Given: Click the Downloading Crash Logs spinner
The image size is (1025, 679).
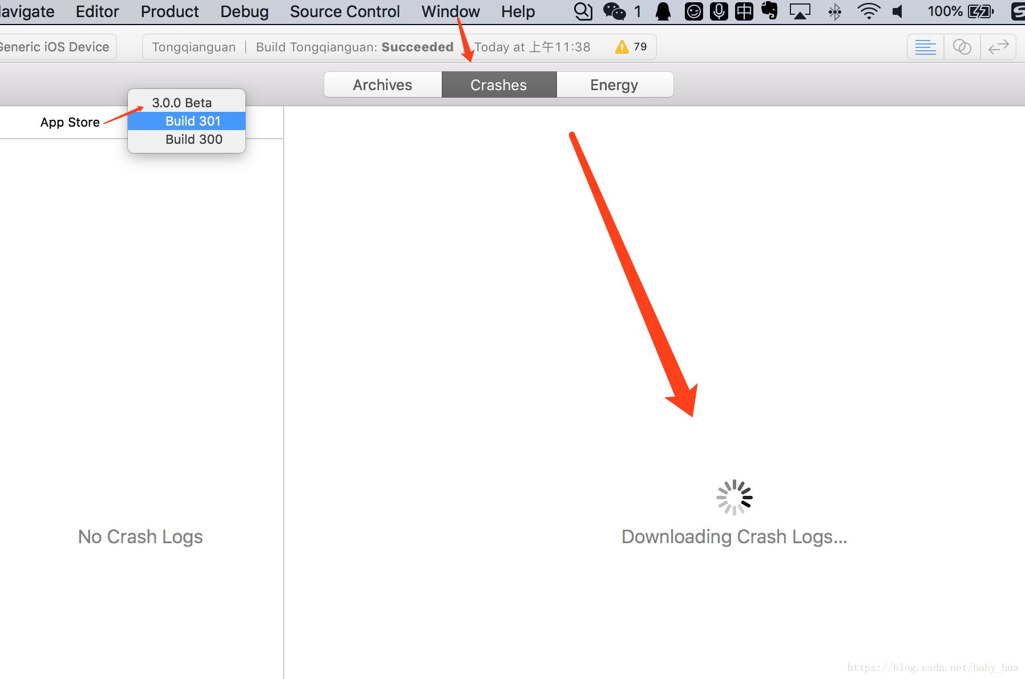Looking at the screenshot, I should pyautogui.click(x=735, y=497).
